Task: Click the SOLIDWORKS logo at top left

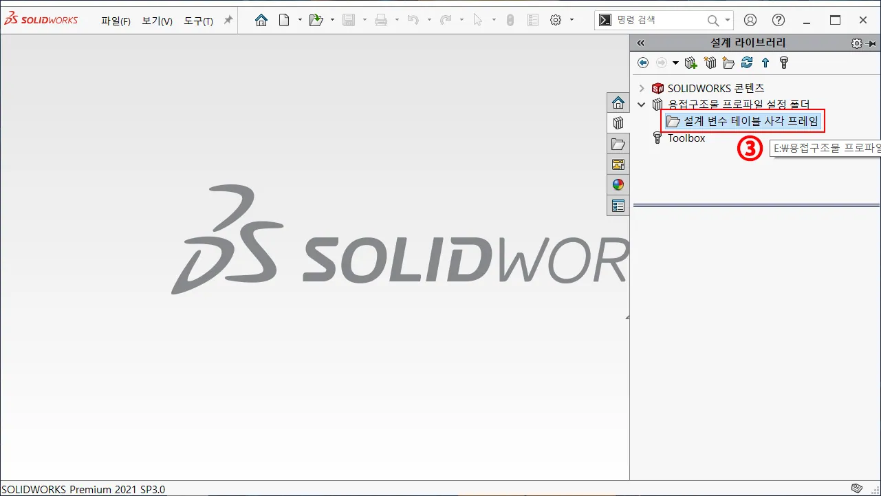Action: 41,19
